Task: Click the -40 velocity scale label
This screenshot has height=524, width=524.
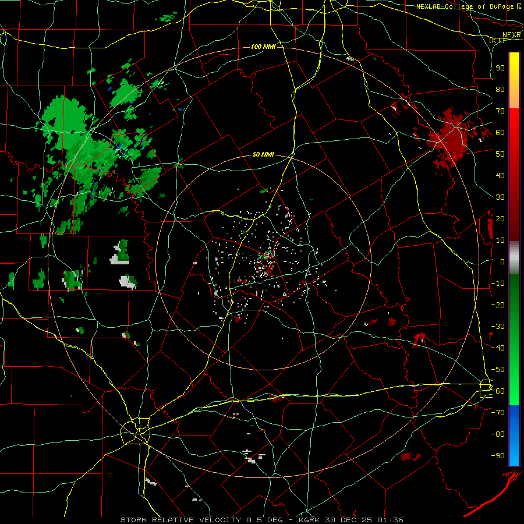Action: coord(498,348)
